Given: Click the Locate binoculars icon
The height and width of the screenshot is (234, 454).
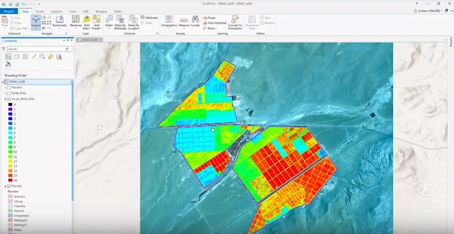Looking at the screenshot, I should tap(195, 19).
